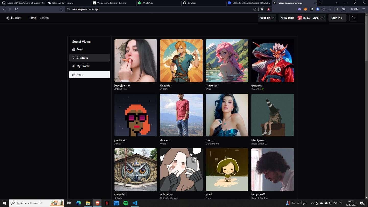Open 0xzelda creator thumbnail
Viewport: 368px width, 207px height.
pos(181,61)
